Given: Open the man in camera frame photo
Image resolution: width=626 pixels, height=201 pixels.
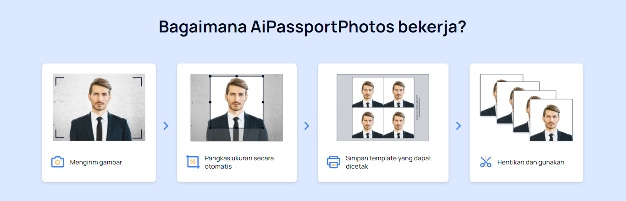Looking at the screenshot, I should 99,107.
